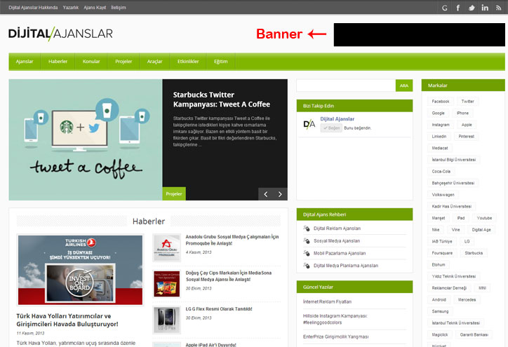Click the Beğen like button
This screenshot has height=347, width=508.
331,128
